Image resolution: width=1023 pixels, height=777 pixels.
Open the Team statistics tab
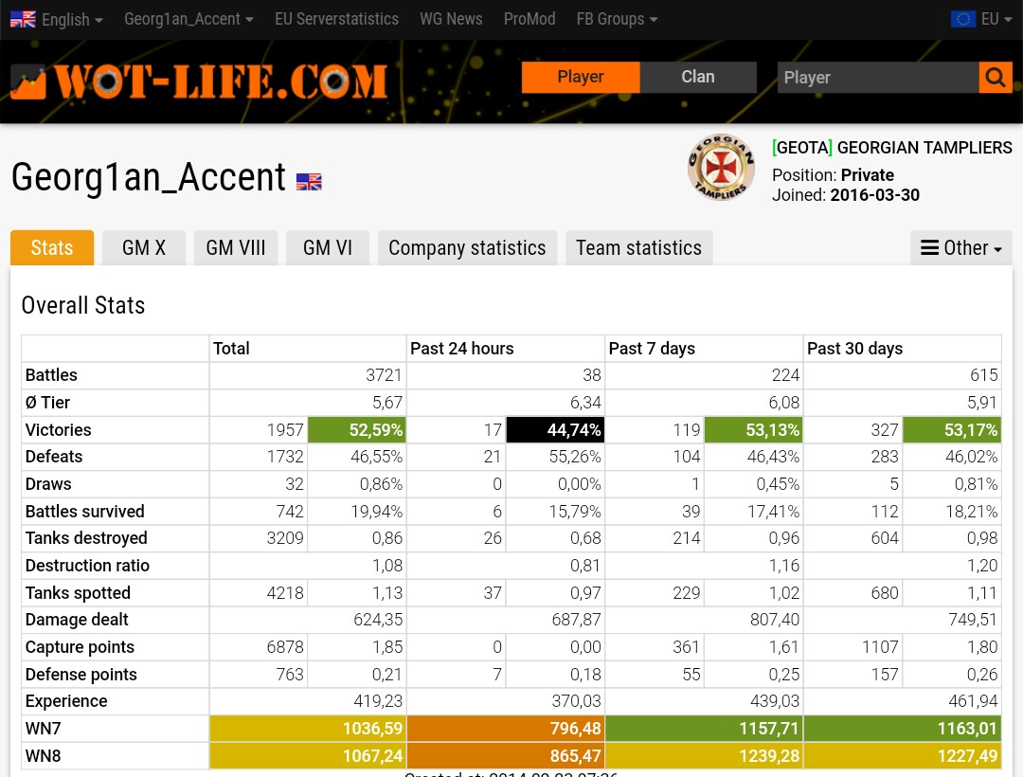pos(638,248)
